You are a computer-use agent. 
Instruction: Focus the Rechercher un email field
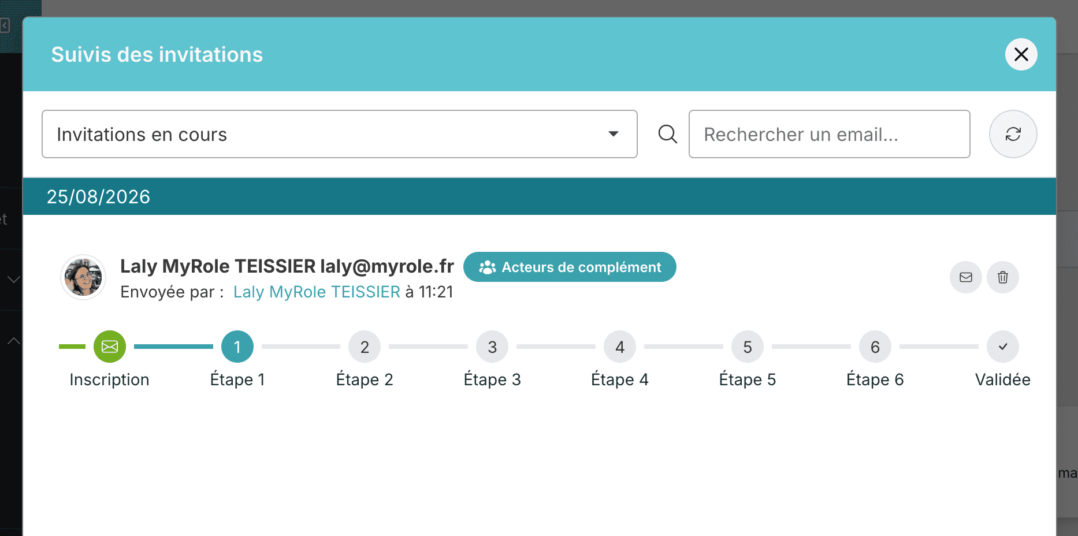(829, 134)
